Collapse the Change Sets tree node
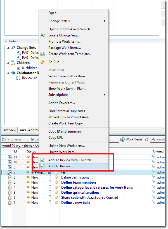This screenshot has height=229, width=168. [8, 48]
